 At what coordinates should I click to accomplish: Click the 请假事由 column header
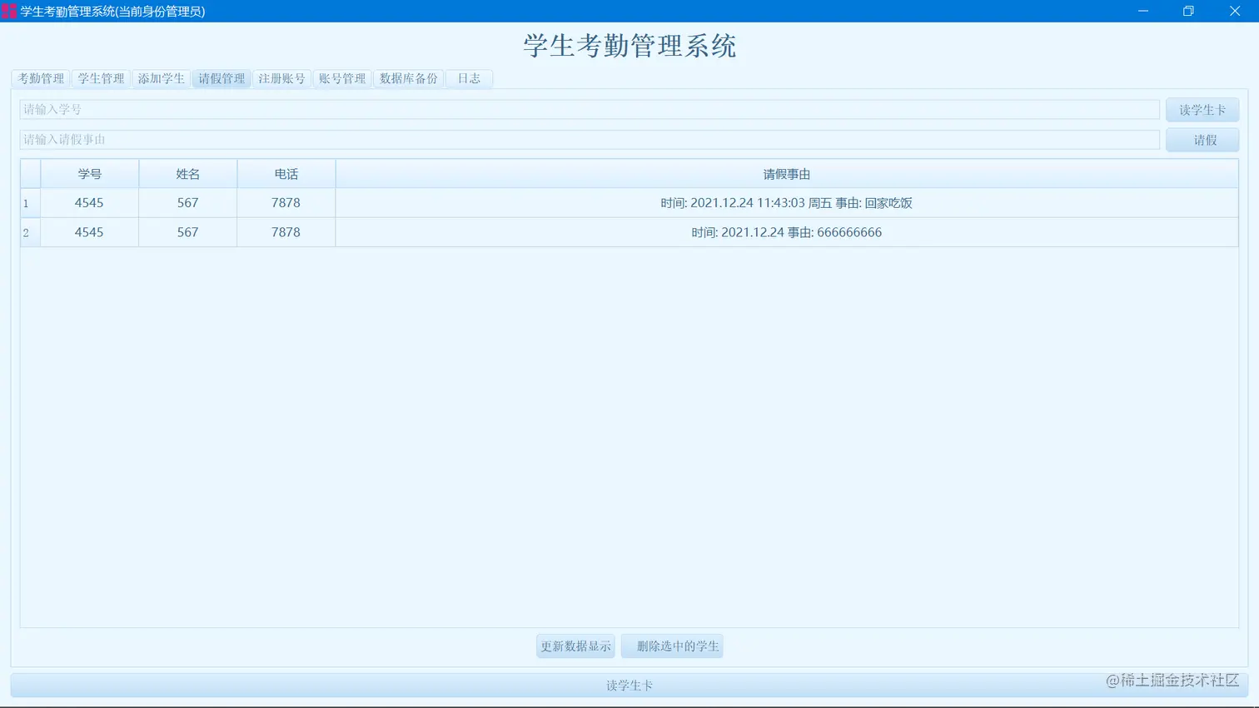click(787, 174)
